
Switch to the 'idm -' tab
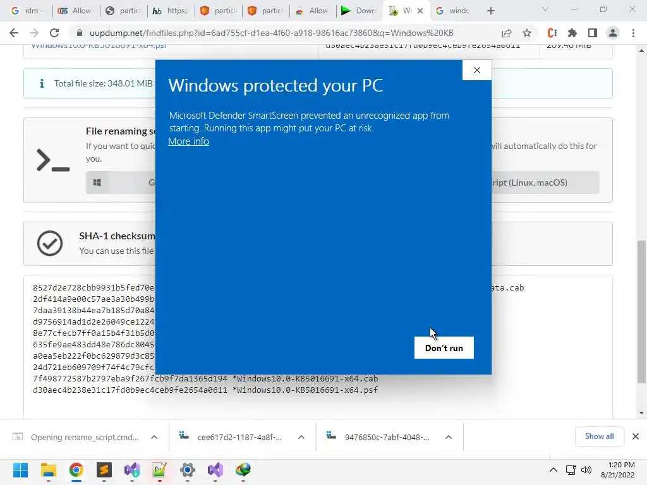[28, 11]
